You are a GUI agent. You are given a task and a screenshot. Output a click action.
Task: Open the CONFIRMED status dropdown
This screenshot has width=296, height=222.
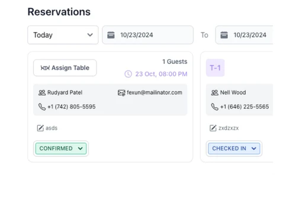click(61, 149)
